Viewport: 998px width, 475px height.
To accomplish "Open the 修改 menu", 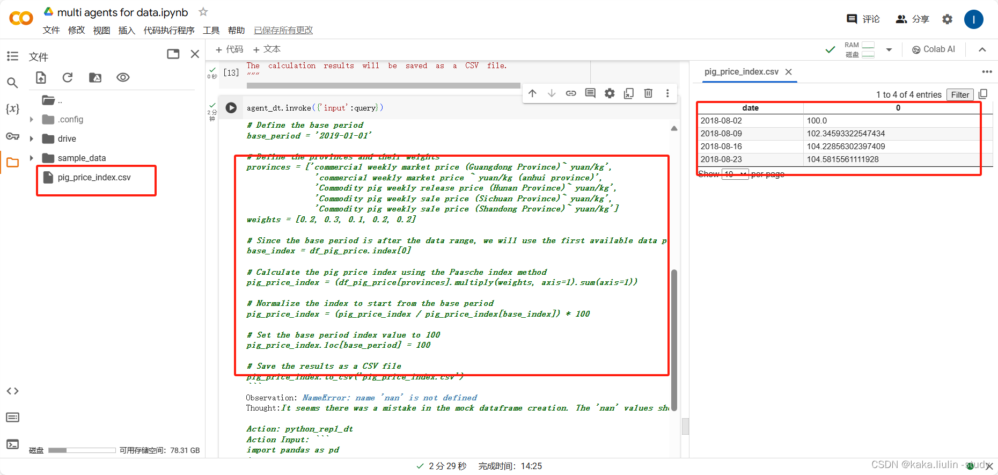I will click(77, 30).
